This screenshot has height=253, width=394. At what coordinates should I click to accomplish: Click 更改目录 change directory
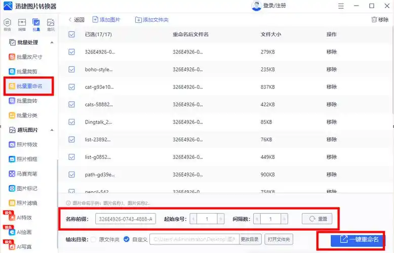(250, 239)
